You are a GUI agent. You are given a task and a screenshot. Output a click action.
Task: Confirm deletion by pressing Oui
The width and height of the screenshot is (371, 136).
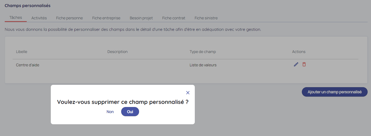click(130, 112)
